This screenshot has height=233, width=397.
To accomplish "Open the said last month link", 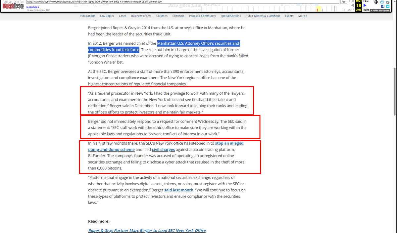I will tap(178, 190).
